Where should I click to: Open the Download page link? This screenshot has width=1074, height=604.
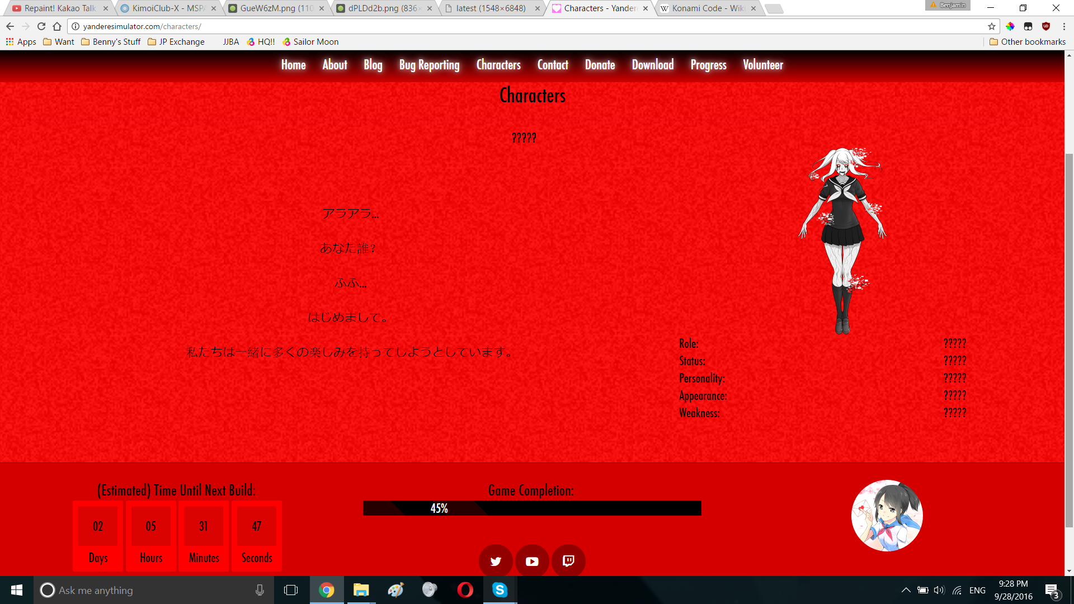(x=653, y=65)
